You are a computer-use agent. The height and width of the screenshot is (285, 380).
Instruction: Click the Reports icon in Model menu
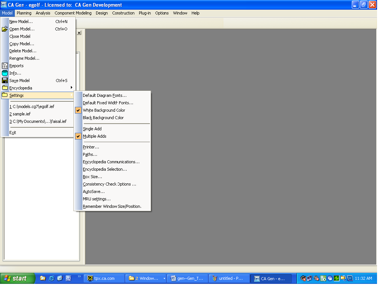[5, 66]
